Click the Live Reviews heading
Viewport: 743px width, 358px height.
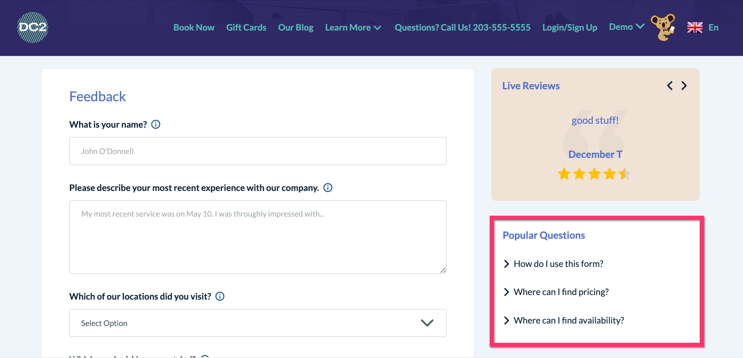pos(531,86)
